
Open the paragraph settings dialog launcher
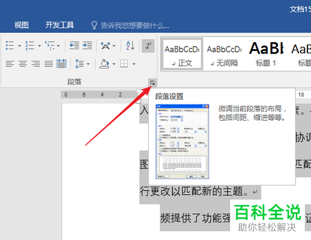tap(153, 83)
